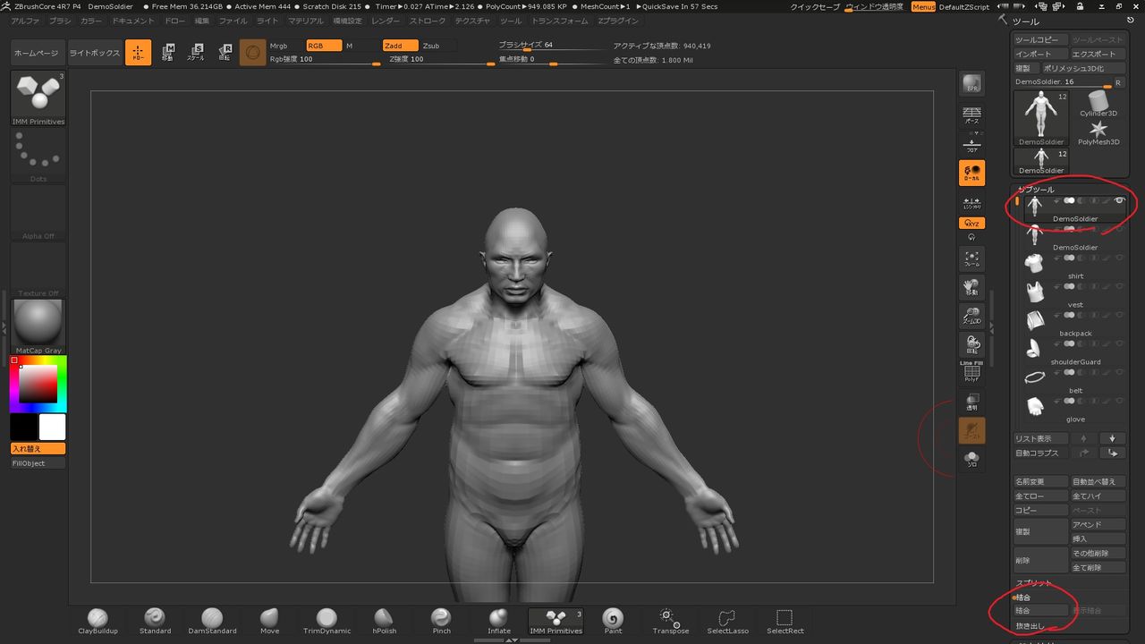Open the ブラシ menu
This screenshot has height=644, width=1145.
[60, 21]
